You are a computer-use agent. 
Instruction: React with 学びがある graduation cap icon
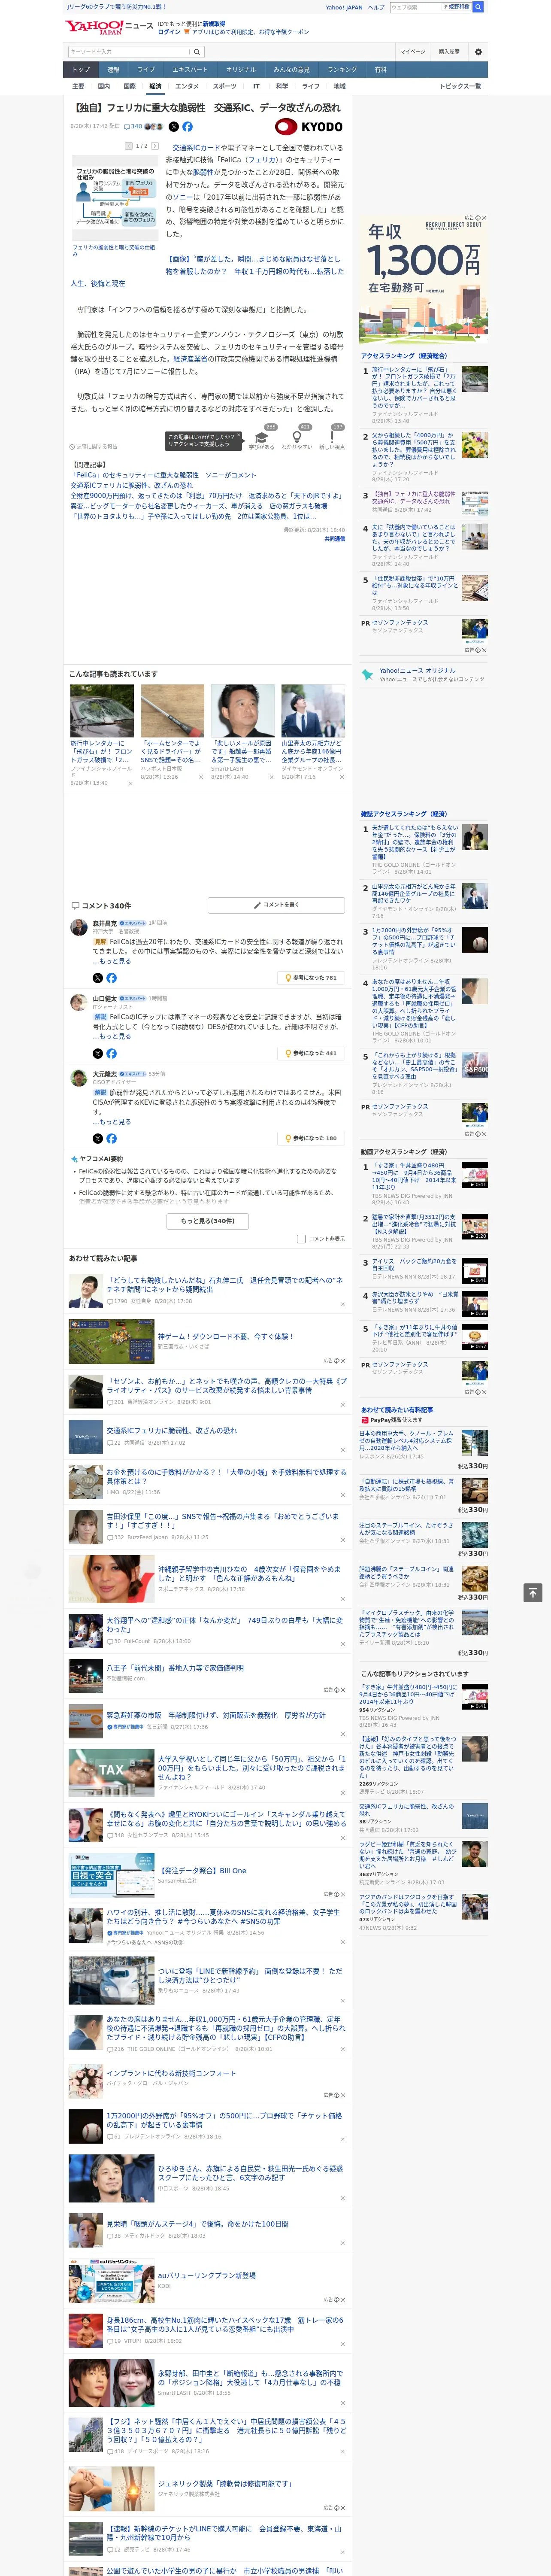[x=262, y=438]
